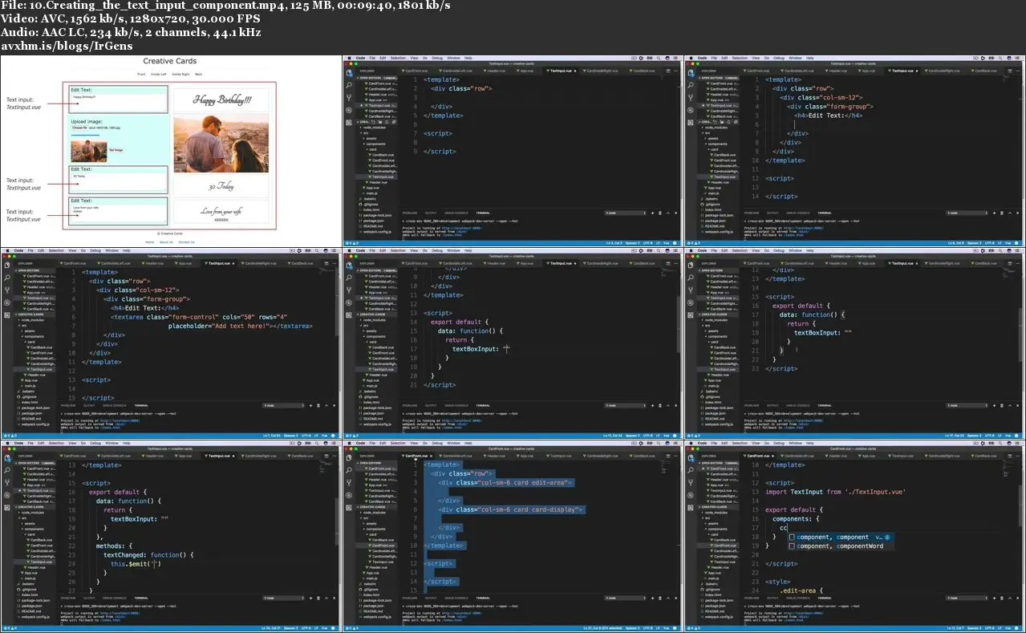Click New Folder icon in the explorer header of the div class="row" frame
Image resolution: width=1026 pixels, height=633 pixels.
pyautogui.click(x=380, y=122)
